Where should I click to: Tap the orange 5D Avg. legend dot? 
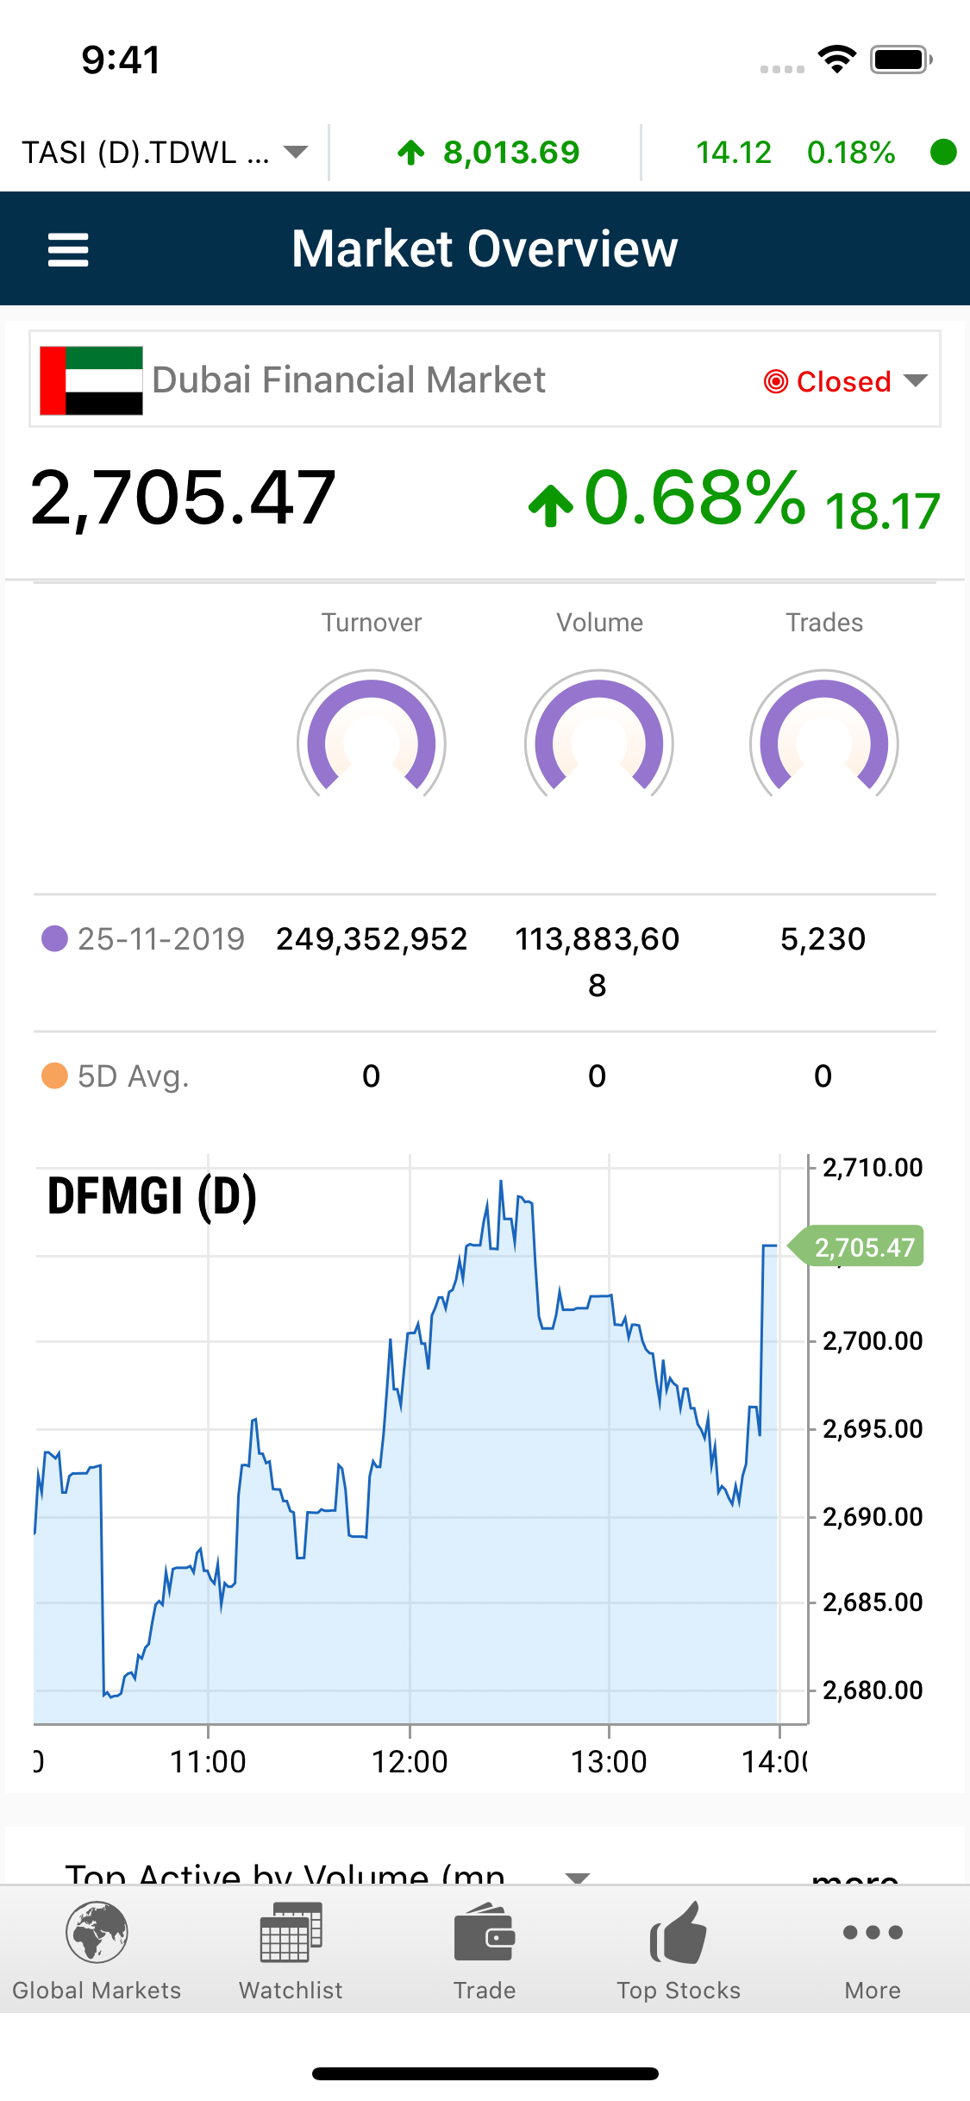point(55,1076)
